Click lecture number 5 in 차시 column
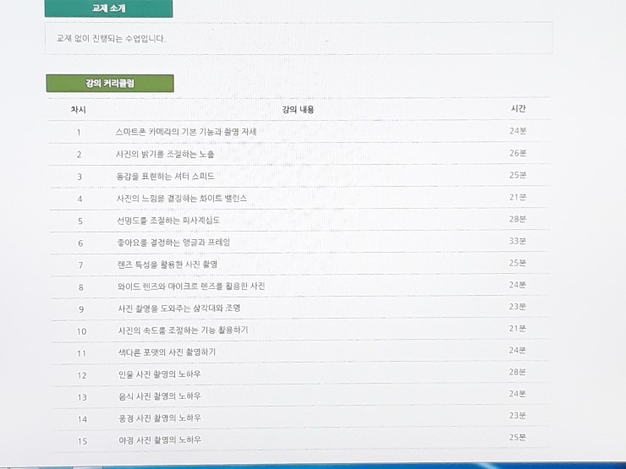This screenshot has height=469, width=626. [80, 221]
